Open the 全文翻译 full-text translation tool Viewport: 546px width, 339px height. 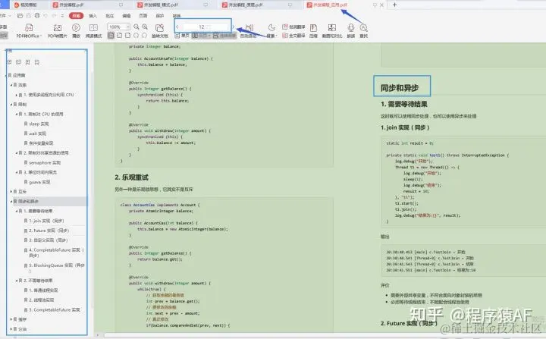[x=293, y=36]
